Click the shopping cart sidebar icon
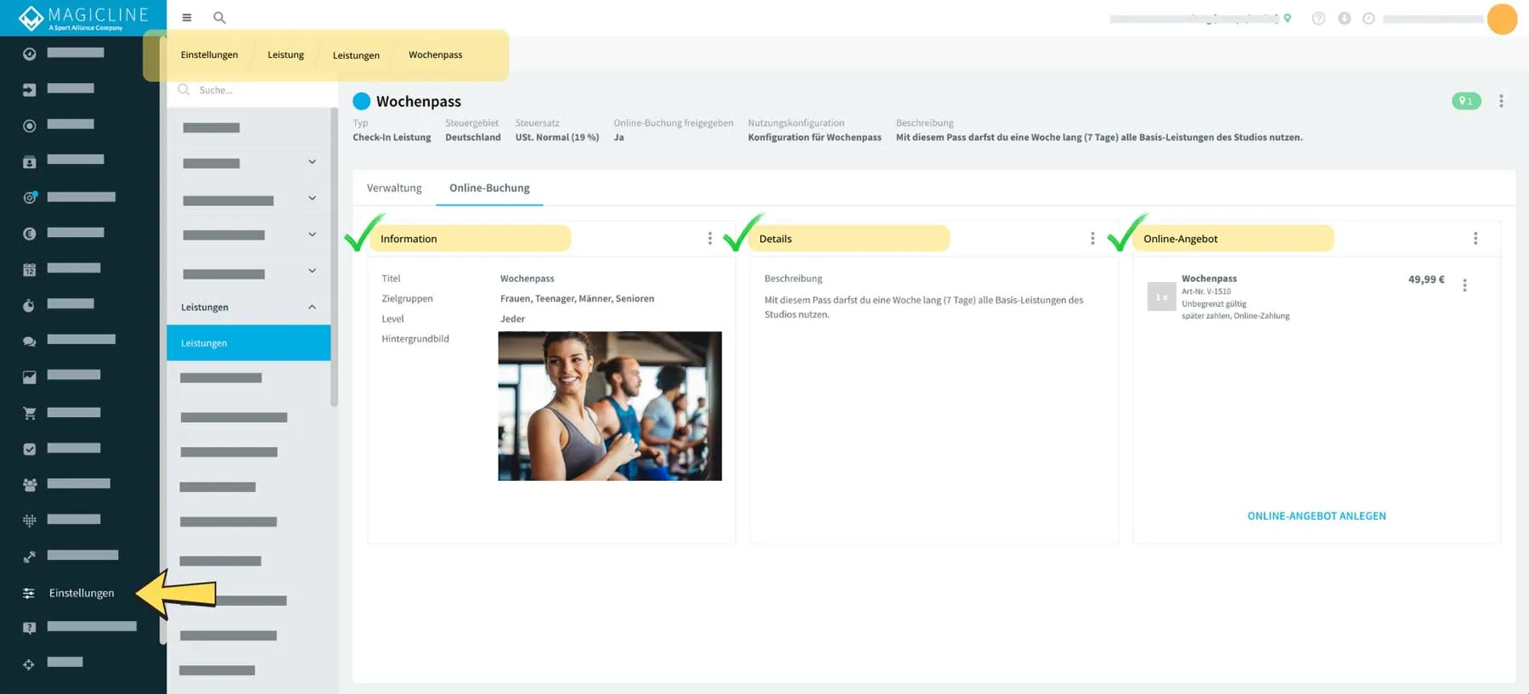Viewport: 1529px width, 694px height. tap(30, 413)
